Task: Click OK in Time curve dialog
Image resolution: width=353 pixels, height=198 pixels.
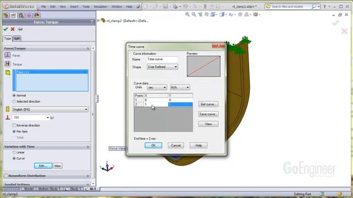Action: point(153,145)
